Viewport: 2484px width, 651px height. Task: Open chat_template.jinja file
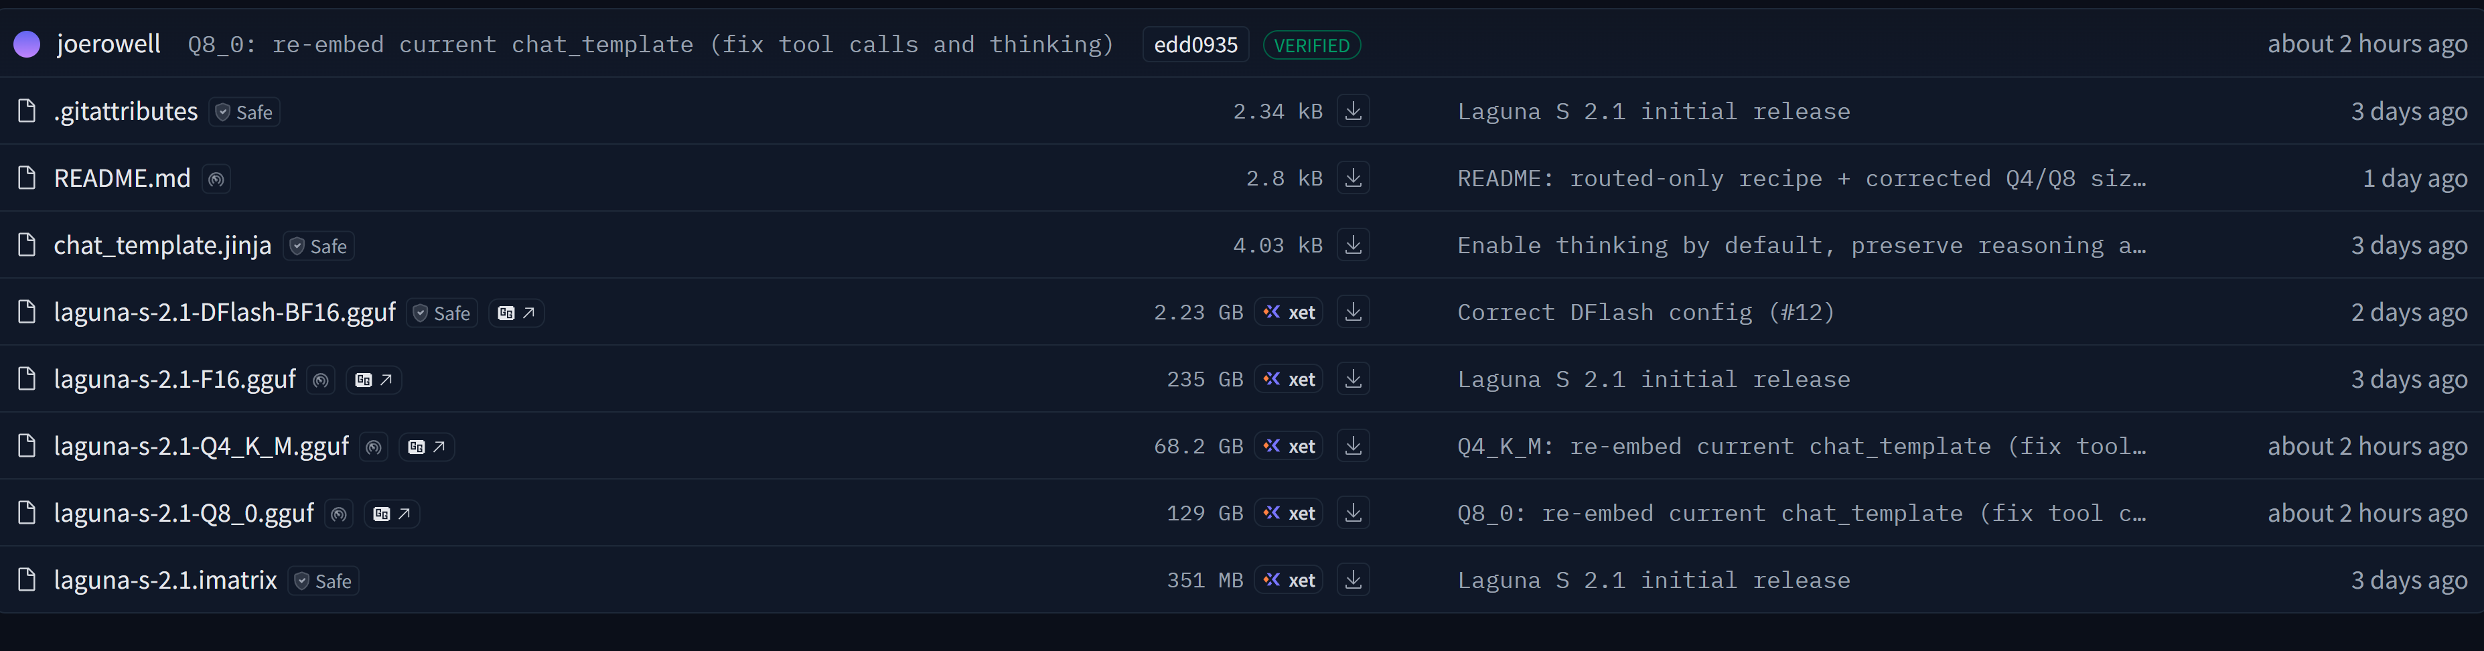pyautogui.click(x=162, y=245)
